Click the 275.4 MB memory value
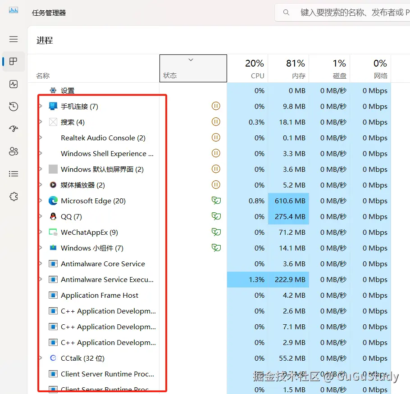This screenshot has width=410, height=394. point(290,216)
